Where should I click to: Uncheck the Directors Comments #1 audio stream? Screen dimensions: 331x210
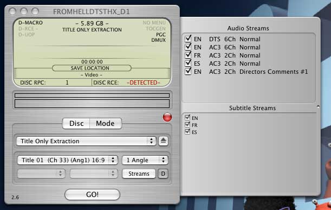188,71
